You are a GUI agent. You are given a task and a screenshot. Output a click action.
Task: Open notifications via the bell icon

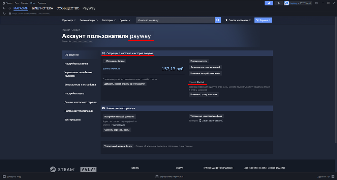pyautogui.click(x=279, y=3)
